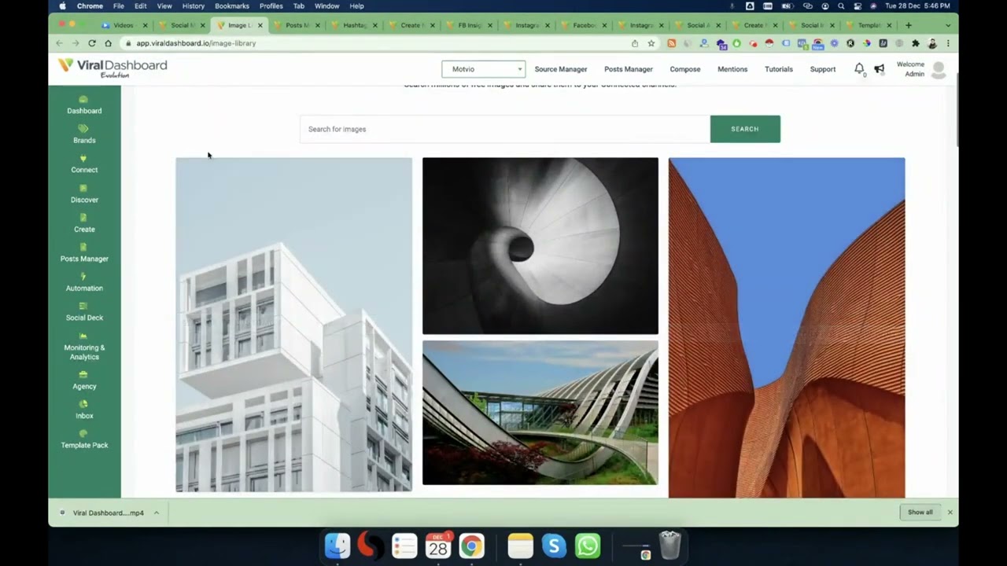
Task: Switch to the FB Insights browser tab
Action: 470,25
